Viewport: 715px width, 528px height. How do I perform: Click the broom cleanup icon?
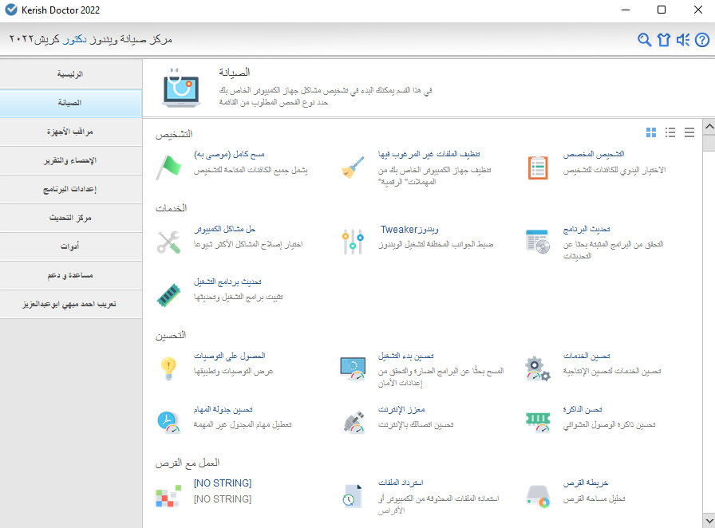[x=353, y=167]
